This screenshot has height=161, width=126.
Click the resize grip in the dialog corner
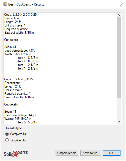coord(124,159)
